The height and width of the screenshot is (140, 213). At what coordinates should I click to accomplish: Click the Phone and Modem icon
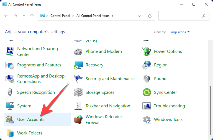(x=78, y=51)
